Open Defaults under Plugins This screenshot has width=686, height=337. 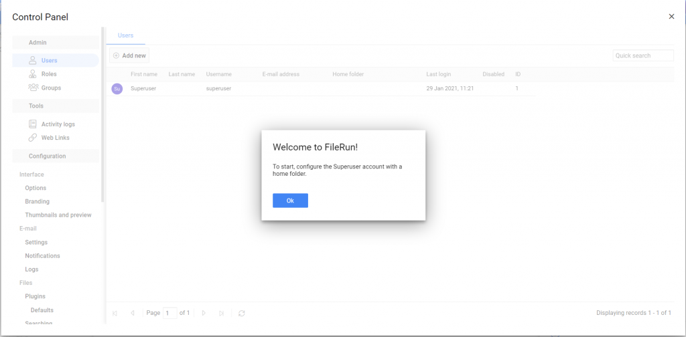(x=42, y=310)
